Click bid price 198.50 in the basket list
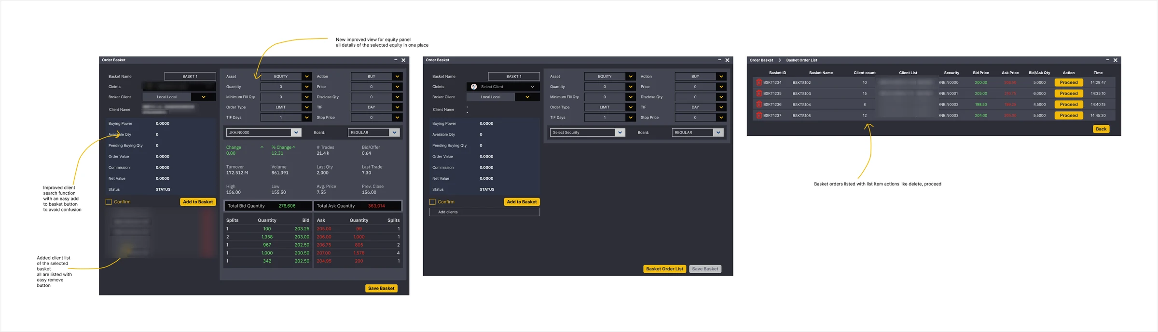Image resolution: width=1158 pixels, height=332 pixels. [x=981, y=105]
